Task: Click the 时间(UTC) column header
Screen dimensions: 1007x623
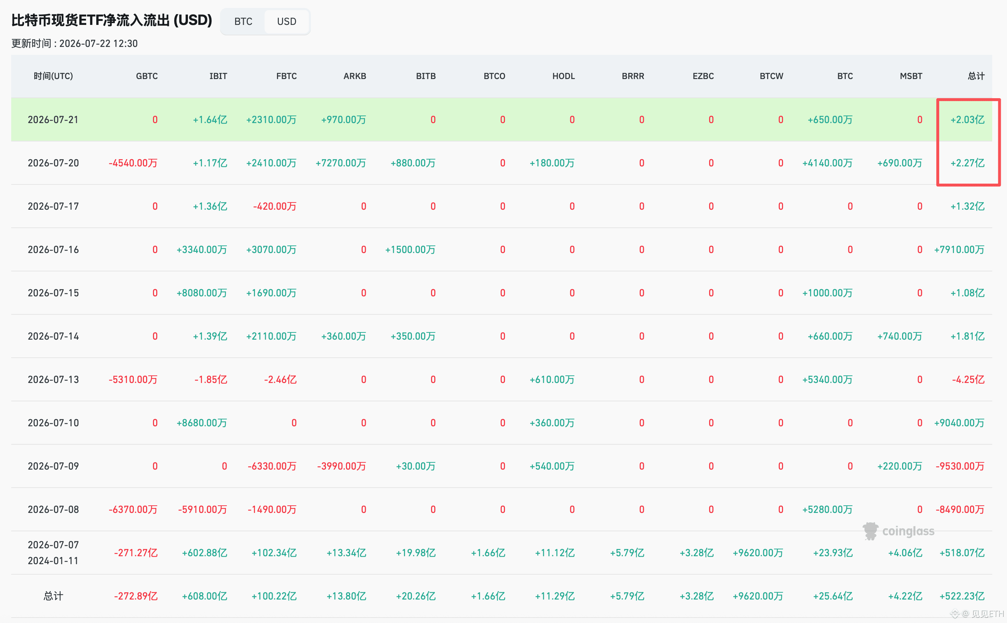Action: click(x=53, y=76)
